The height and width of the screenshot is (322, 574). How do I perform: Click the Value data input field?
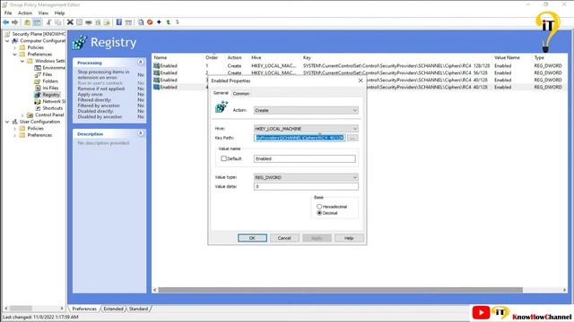point(306,187)
